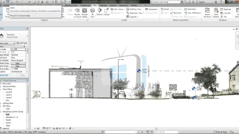Switch to Manage tab

(103, 5)
